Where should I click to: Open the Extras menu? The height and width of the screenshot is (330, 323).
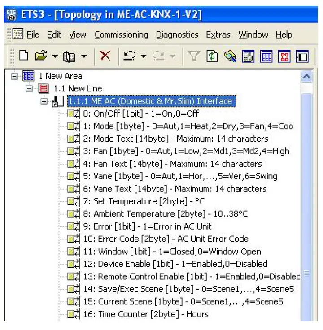[218, 35]
